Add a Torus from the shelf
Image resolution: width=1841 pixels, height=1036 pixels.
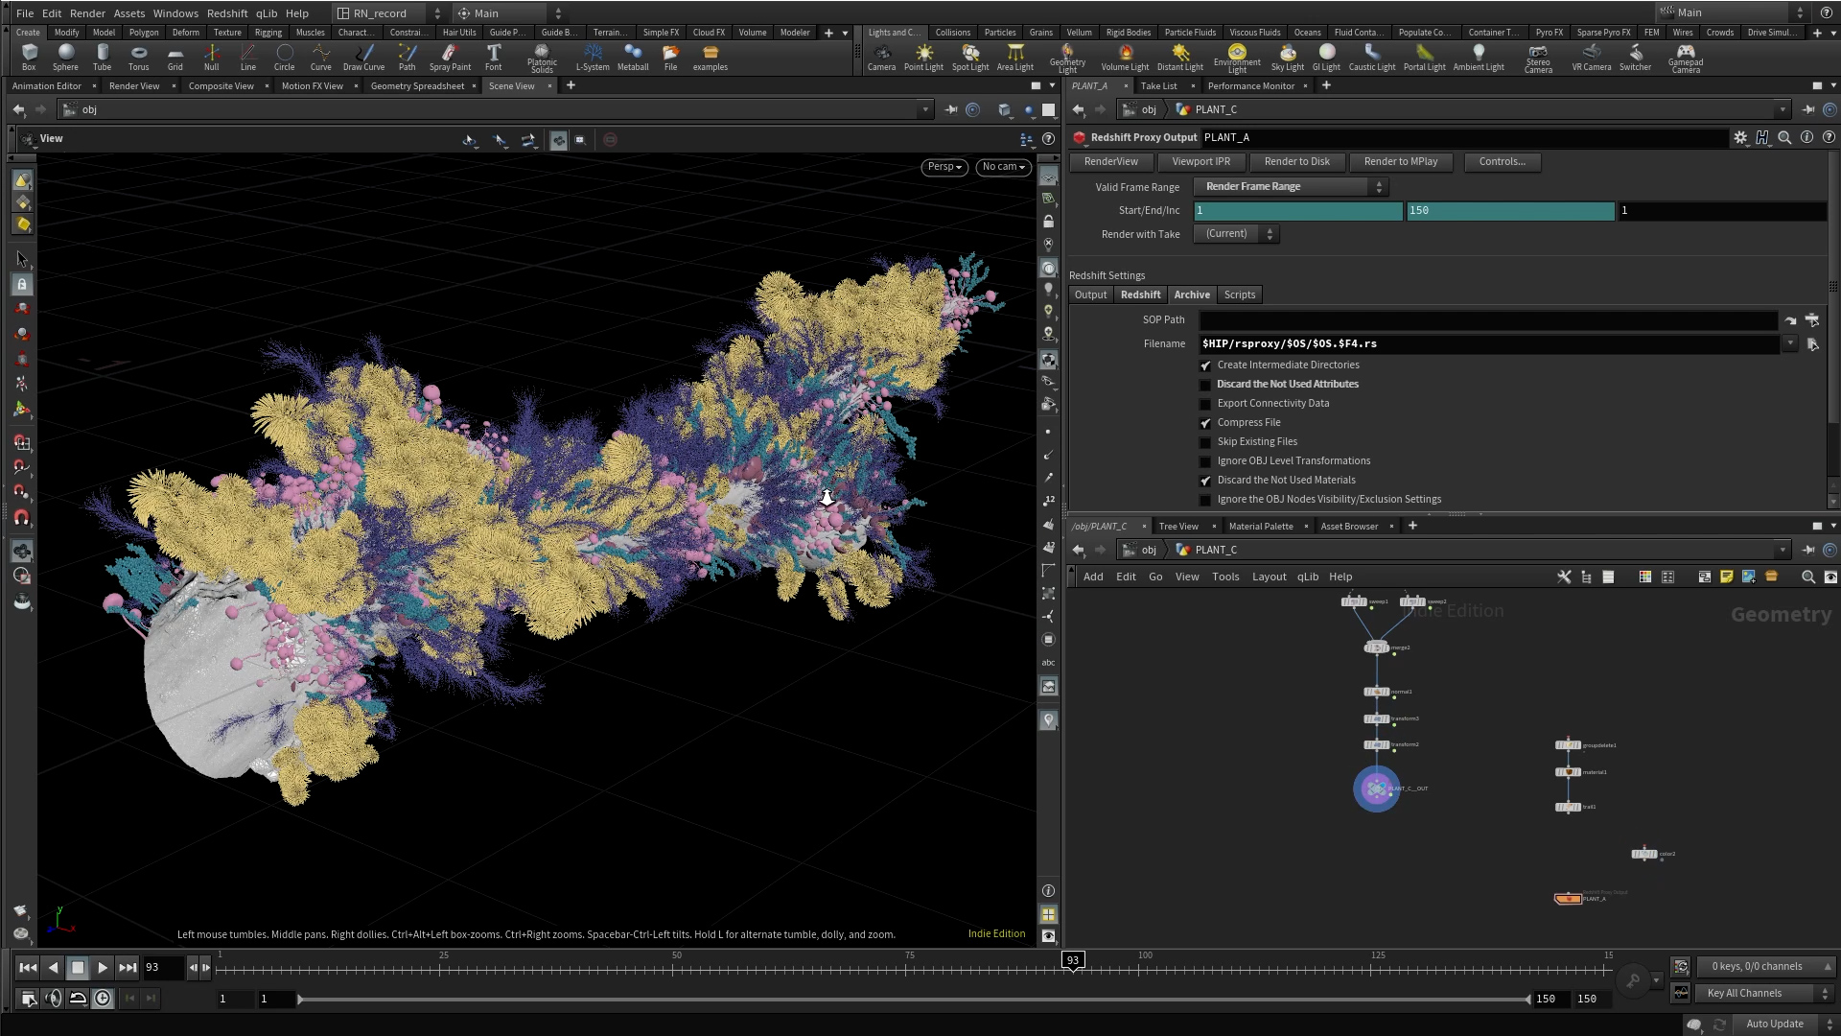[x=138, y=57]
